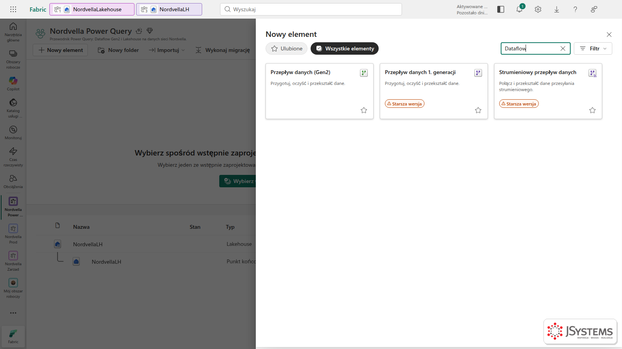Switch to the NordvellaLH tab
This screenshot has width=622, height=349.
click(x=169, y=9)
